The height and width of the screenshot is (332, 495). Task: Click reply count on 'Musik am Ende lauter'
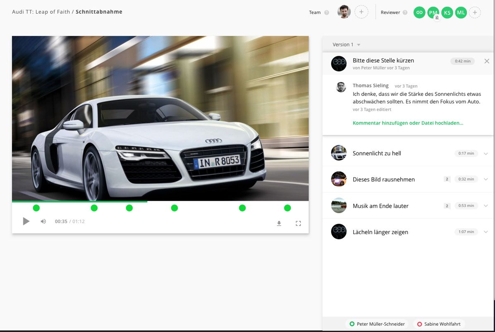[x=447, y=206]
